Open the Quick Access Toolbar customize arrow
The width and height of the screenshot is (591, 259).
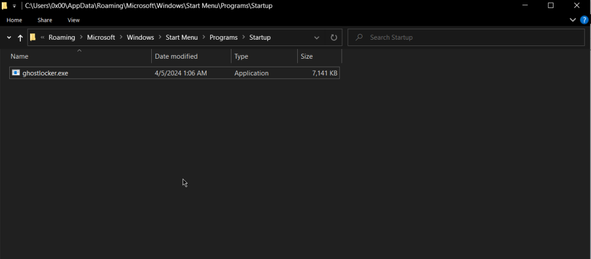(14, 6)
